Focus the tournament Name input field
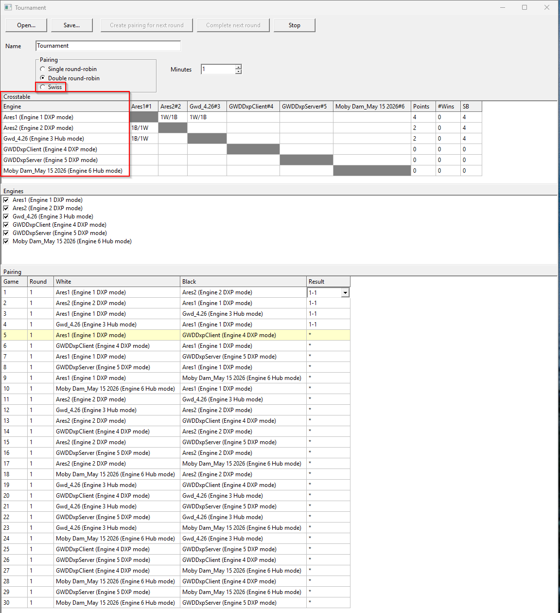The image size is (560, 613). (108, 46)
